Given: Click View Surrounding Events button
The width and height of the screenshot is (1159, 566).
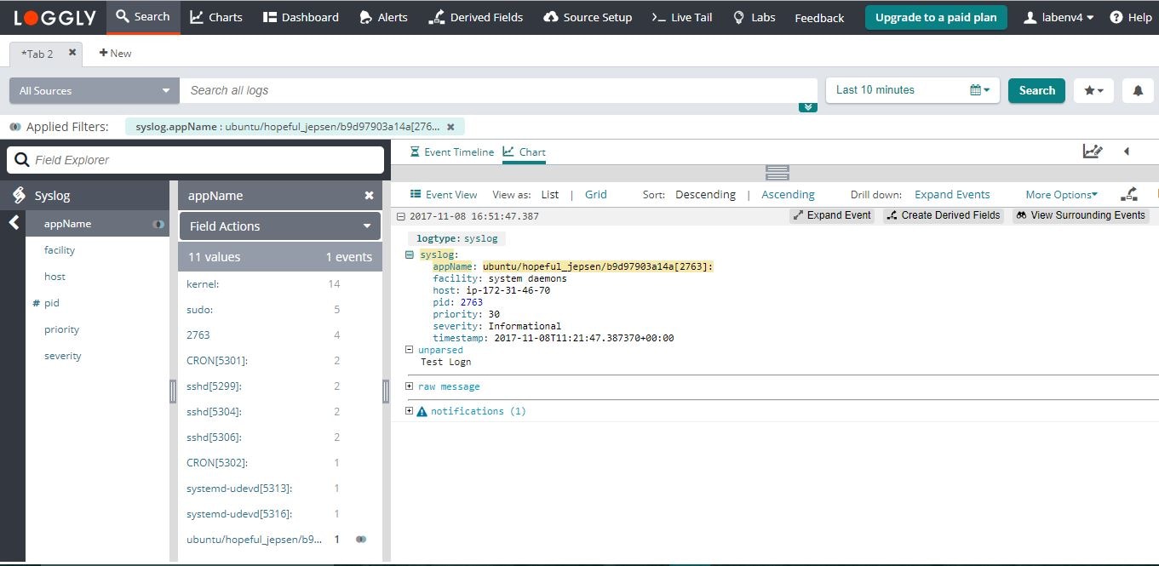Looking at the screenshot, I should tap(1080, 215).
